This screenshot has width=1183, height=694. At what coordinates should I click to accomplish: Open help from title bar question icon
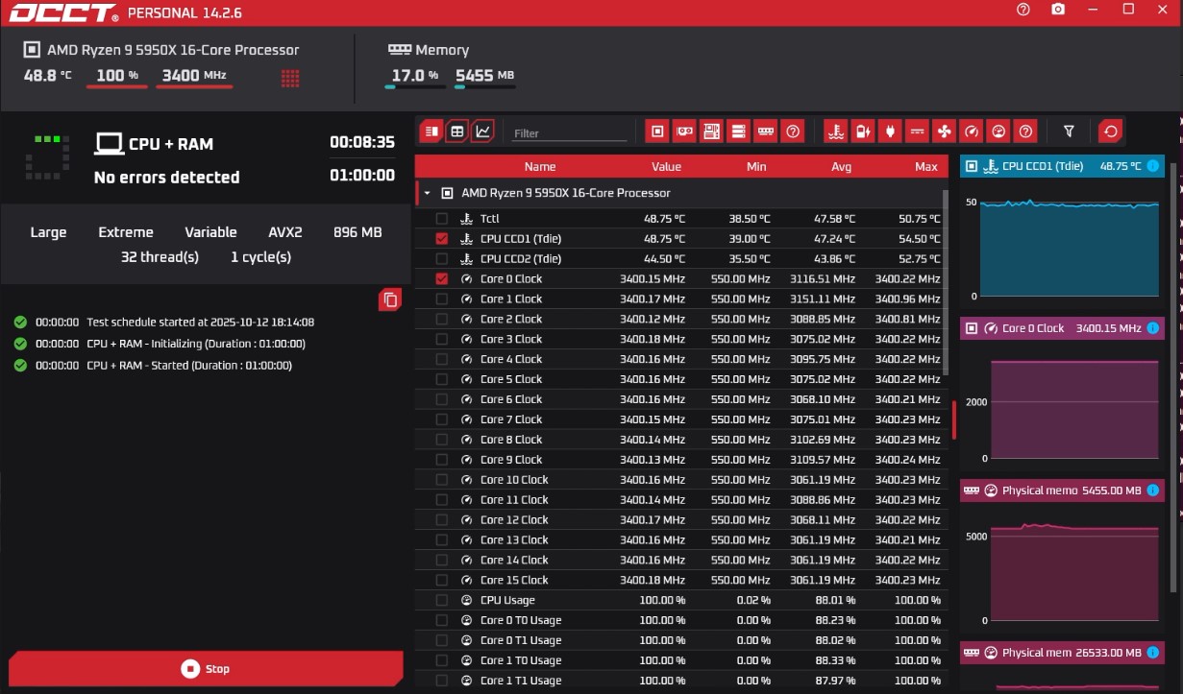1023,10
